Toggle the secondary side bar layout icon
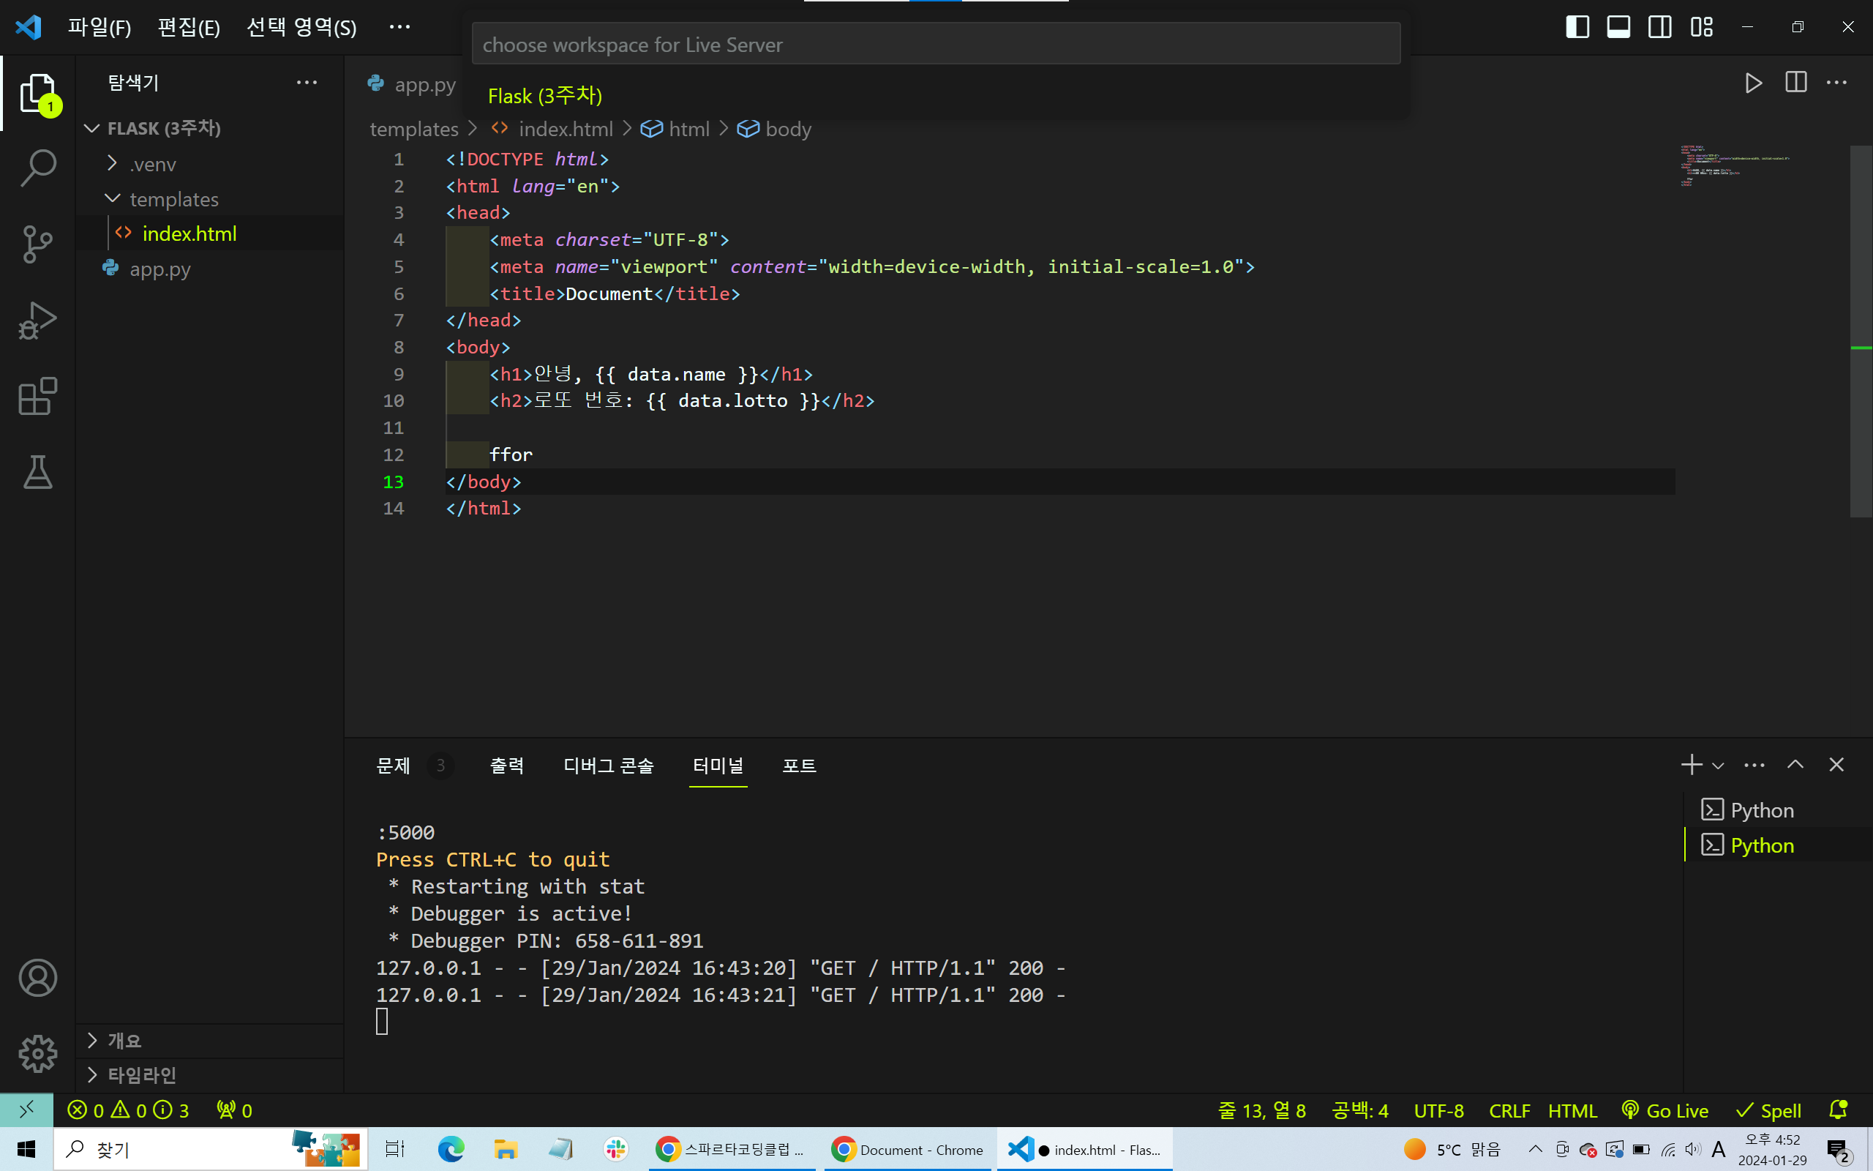Screen dimensions: 1873x1171 [1659, 27]
